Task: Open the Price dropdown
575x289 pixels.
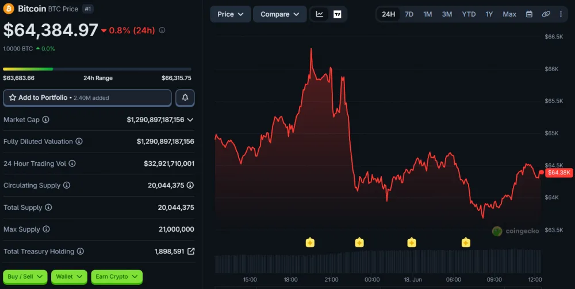Action: click(x=231, y=14)
